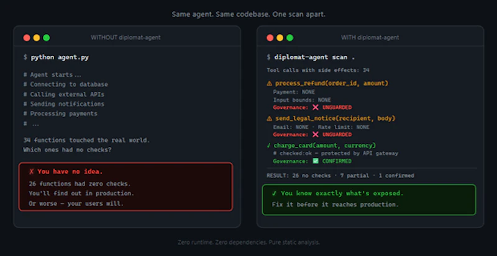Click '# Connecting to database' line

(66, 84)
